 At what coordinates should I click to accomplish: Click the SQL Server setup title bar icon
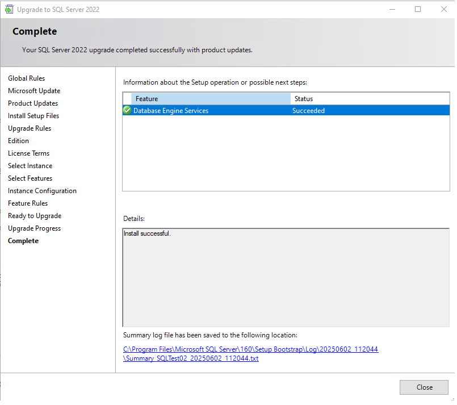coord(9,9)
